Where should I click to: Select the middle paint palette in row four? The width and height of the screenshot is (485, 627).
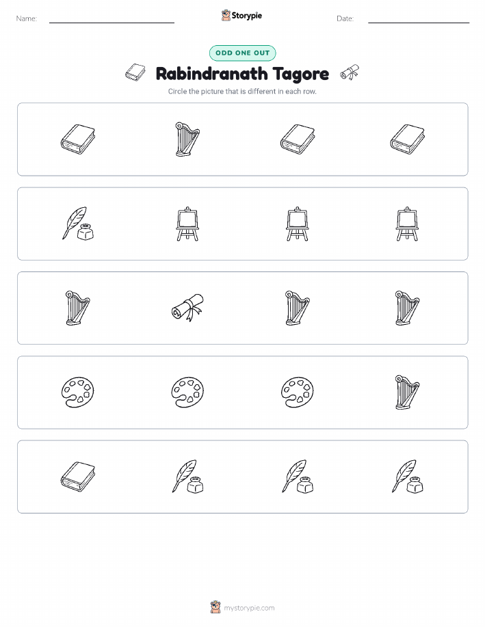tap(187, 392)
